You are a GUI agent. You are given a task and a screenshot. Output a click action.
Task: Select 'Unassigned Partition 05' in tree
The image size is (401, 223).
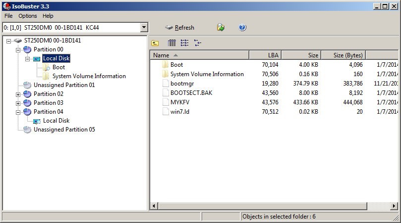click(x=64, y=130)
